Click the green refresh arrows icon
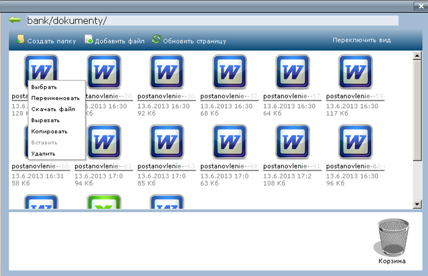This screenshot has width=428, height=276. click(x=156, y=39)
